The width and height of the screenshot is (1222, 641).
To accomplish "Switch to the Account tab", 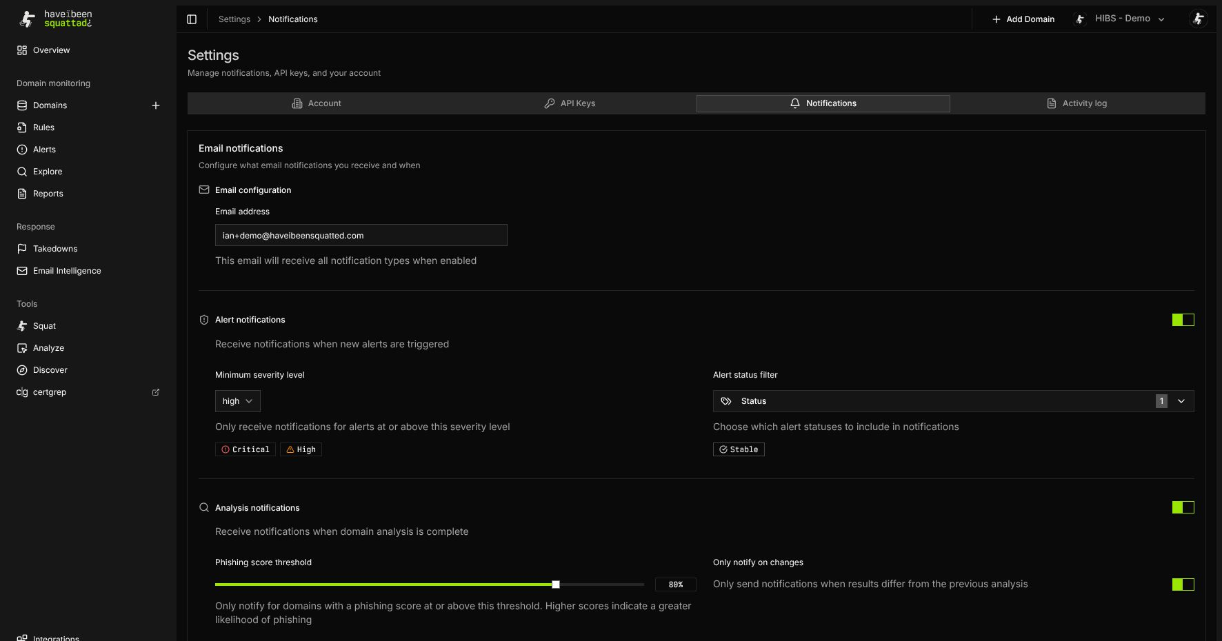I will (x=316, y=103).
